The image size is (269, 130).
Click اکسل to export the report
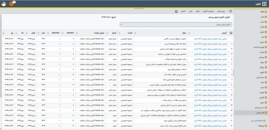(183, 11)
